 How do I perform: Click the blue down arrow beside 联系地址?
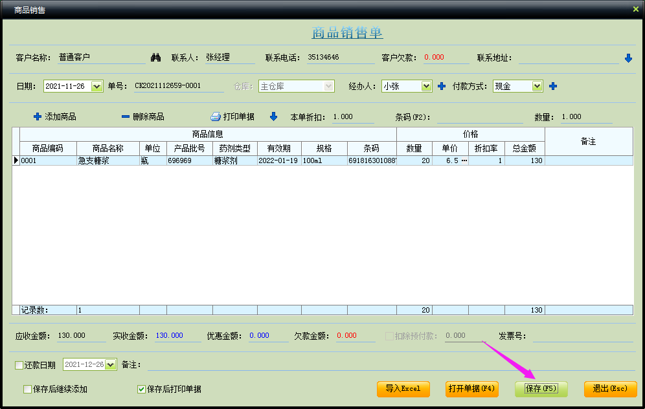(628, 58)
